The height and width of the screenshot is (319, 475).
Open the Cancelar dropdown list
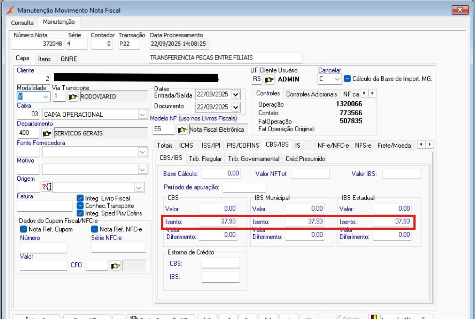coord(337,79)
